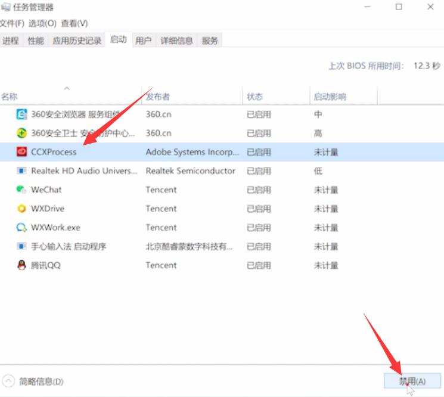
Task: Minimize the Task Manager window
Action: pos(367,7)
